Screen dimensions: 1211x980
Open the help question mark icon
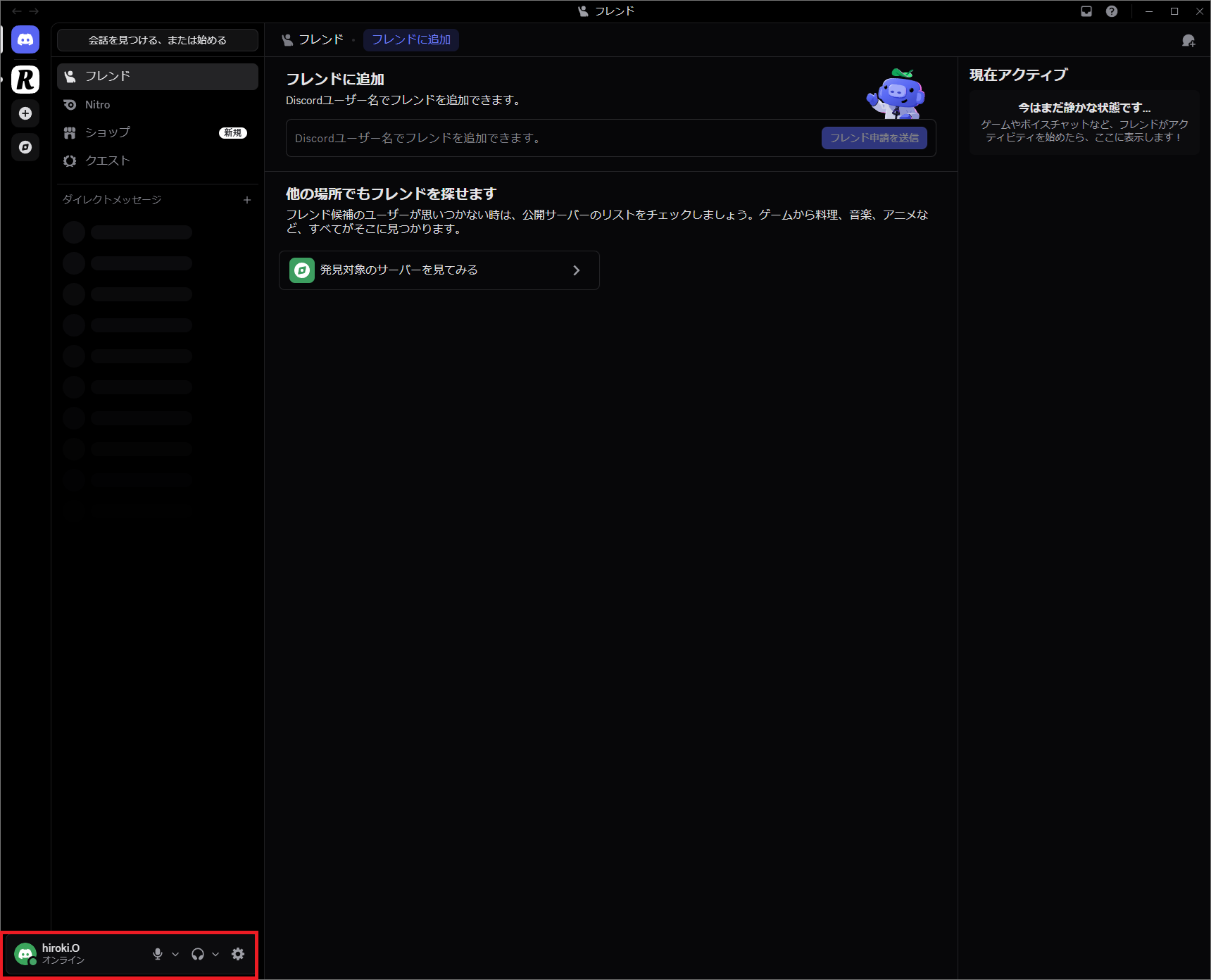pos(1112,11)
